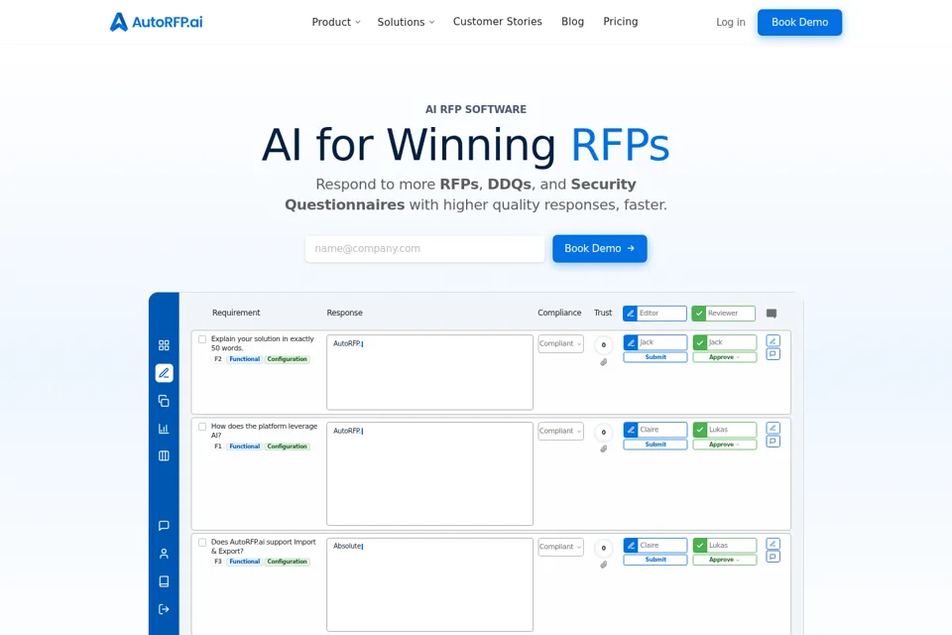Image resolution: width=952 pixels, height=635 pixels.
Task: Check the Does AutoRFP.ai support Import checkbox
Action: click(x=202, y=543)
